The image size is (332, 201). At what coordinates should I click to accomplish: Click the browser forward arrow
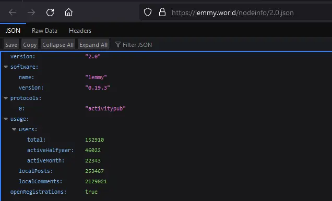tap(31, 12)
